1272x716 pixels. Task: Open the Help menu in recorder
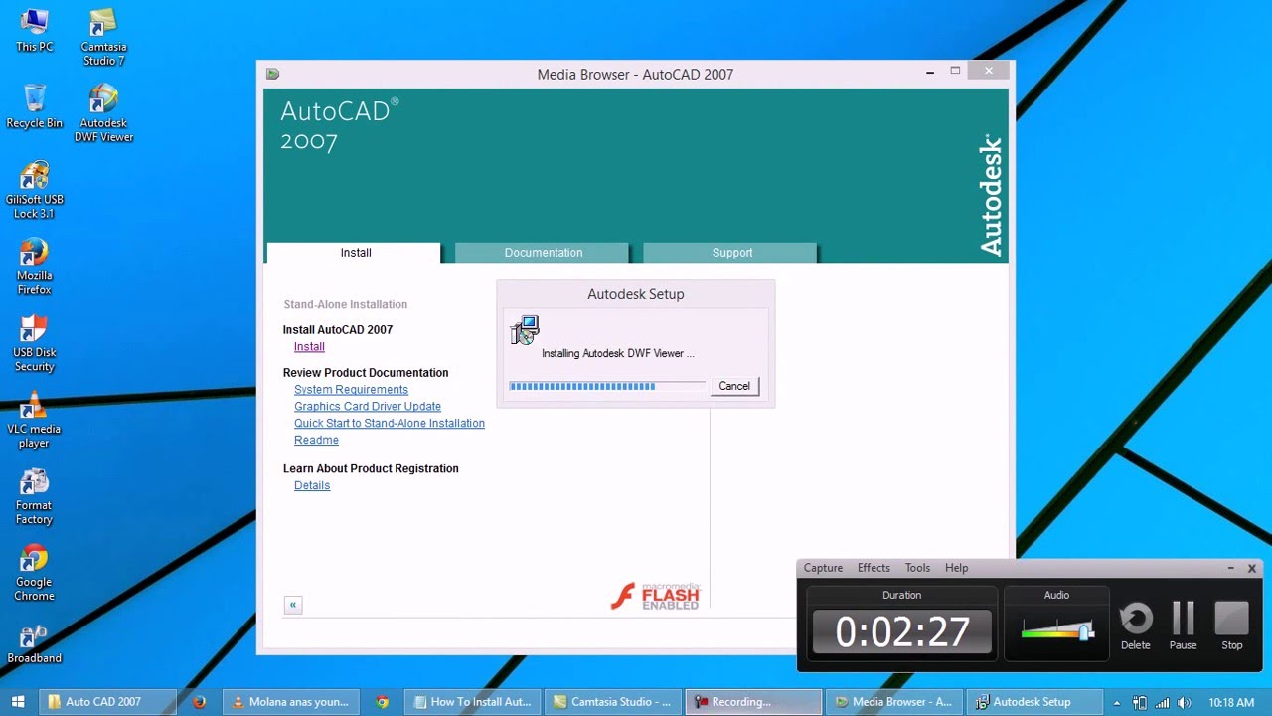(956, 568)
